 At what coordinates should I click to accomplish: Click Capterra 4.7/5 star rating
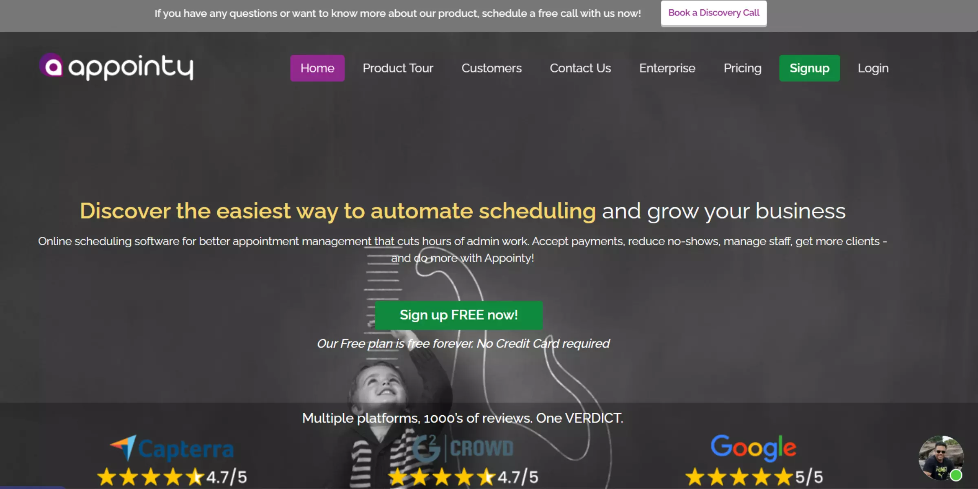click(172, 477)
